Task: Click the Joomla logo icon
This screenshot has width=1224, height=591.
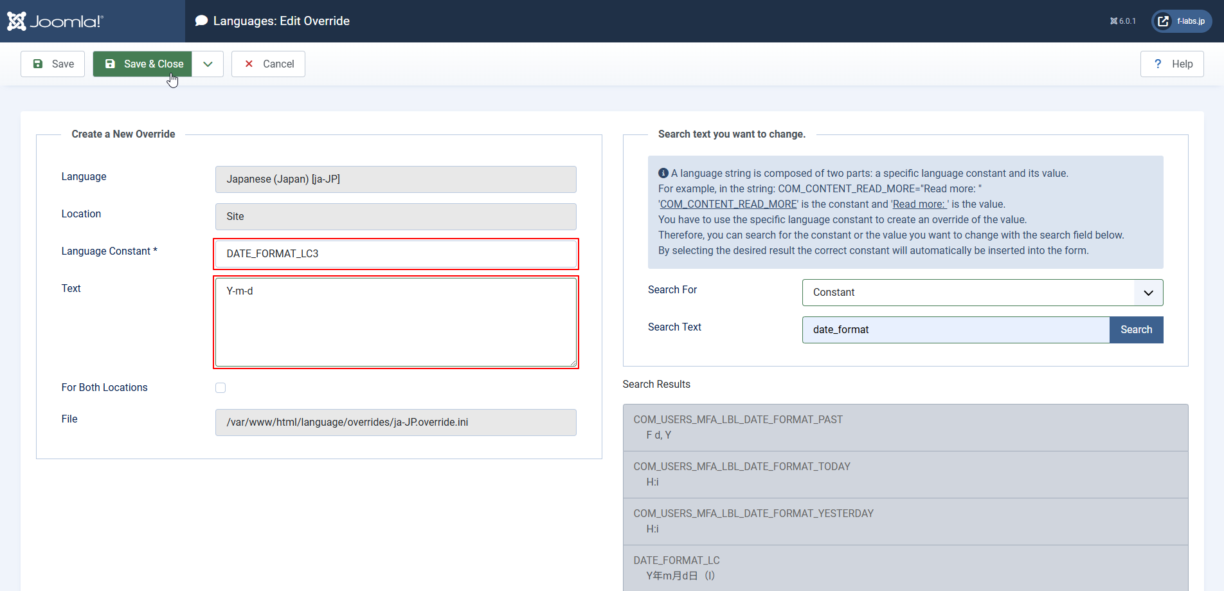Action: (17, 21)
